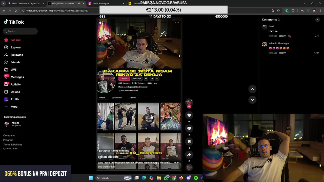Click See translation under the caption
324x182 pixels.
pos(106,167)
